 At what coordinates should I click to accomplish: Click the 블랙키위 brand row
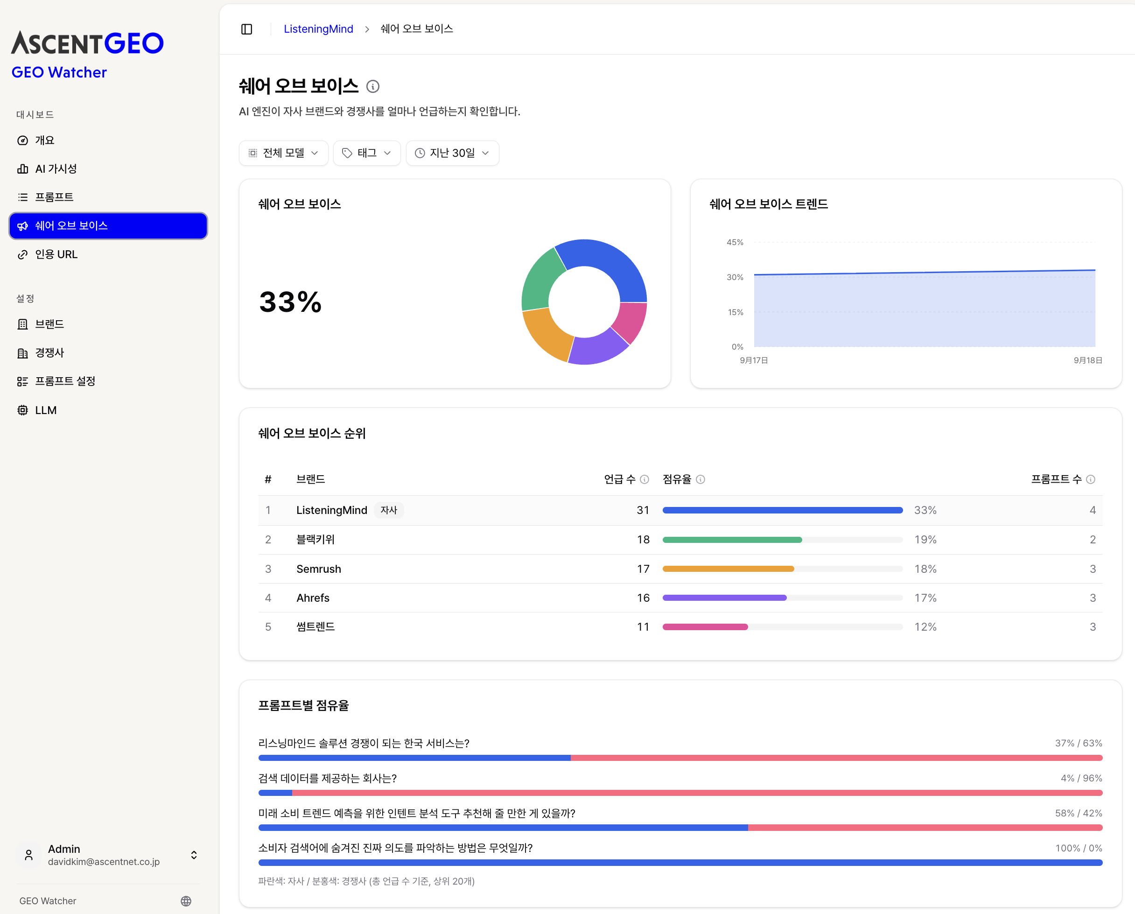pyautogui.click(x=680, y=540)
